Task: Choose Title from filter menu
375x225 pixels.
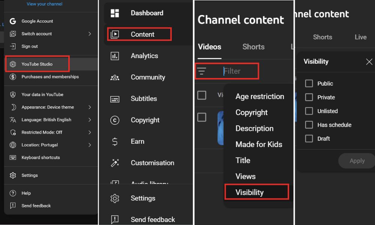Action: pos(243,160)
